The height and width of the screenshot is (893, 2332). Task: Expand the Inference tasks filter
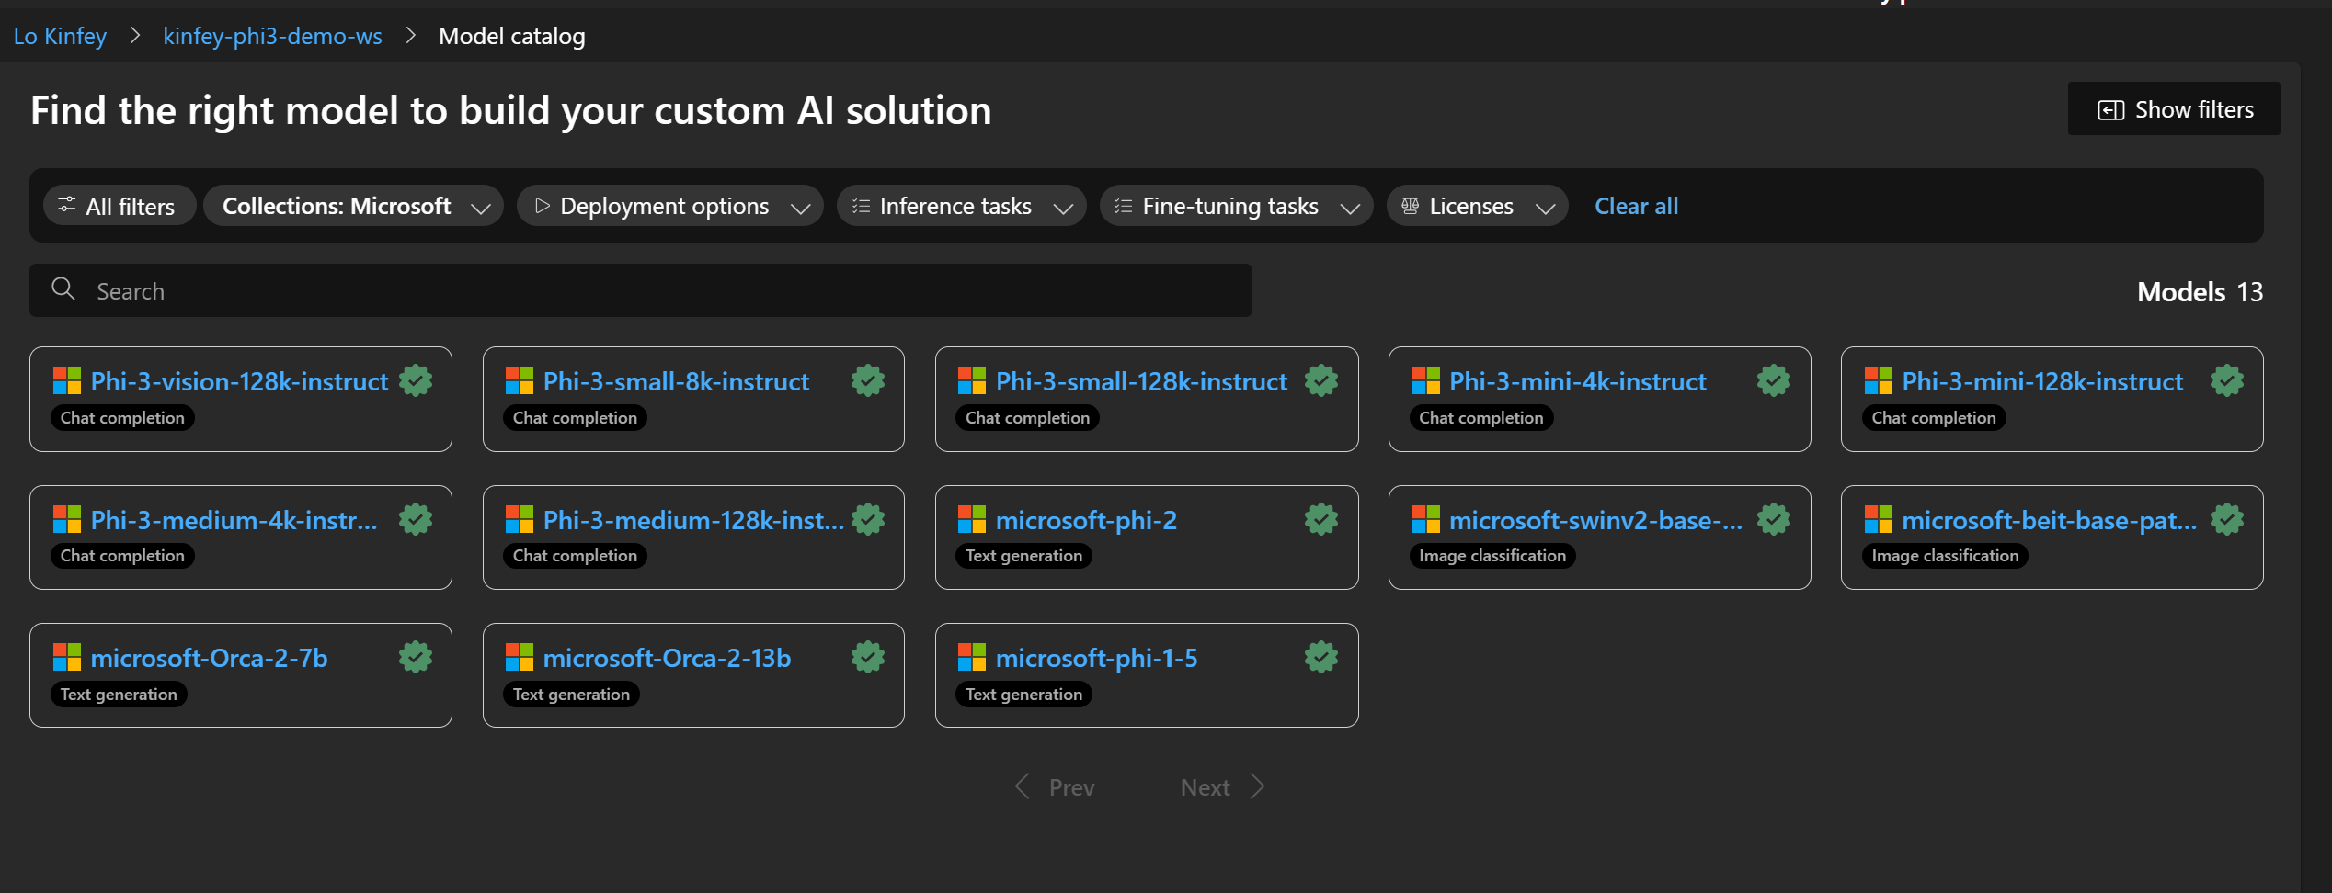[962, 206]
